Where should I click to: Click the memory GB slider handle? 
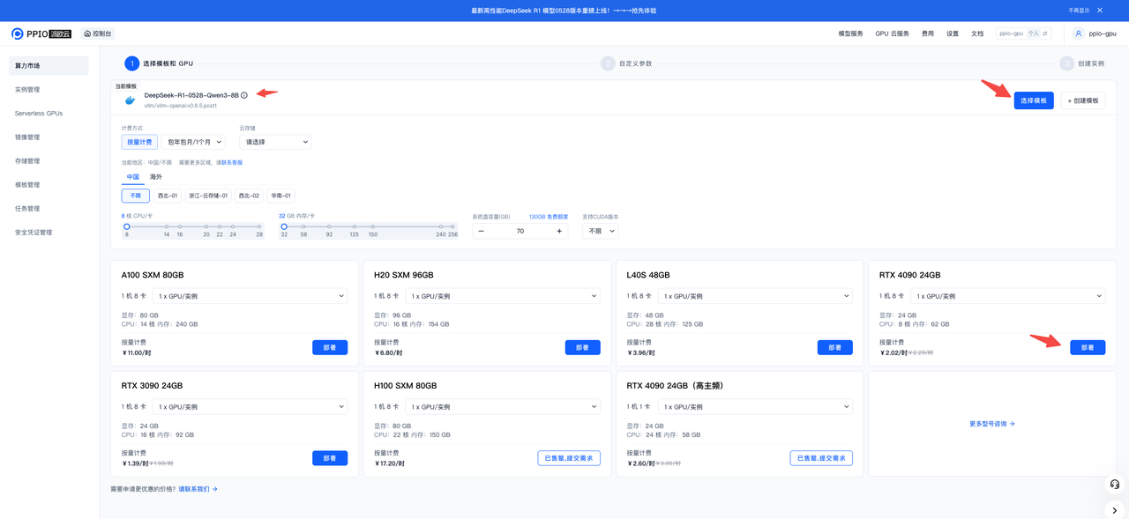284,226
